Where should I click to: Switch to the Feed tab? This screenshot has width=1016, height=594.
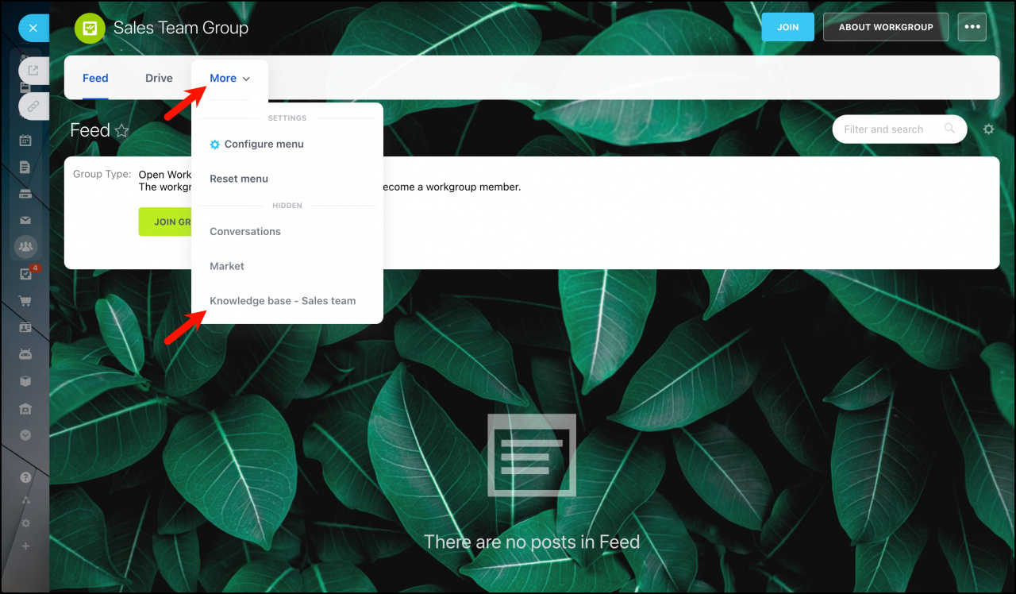[95, 78]
